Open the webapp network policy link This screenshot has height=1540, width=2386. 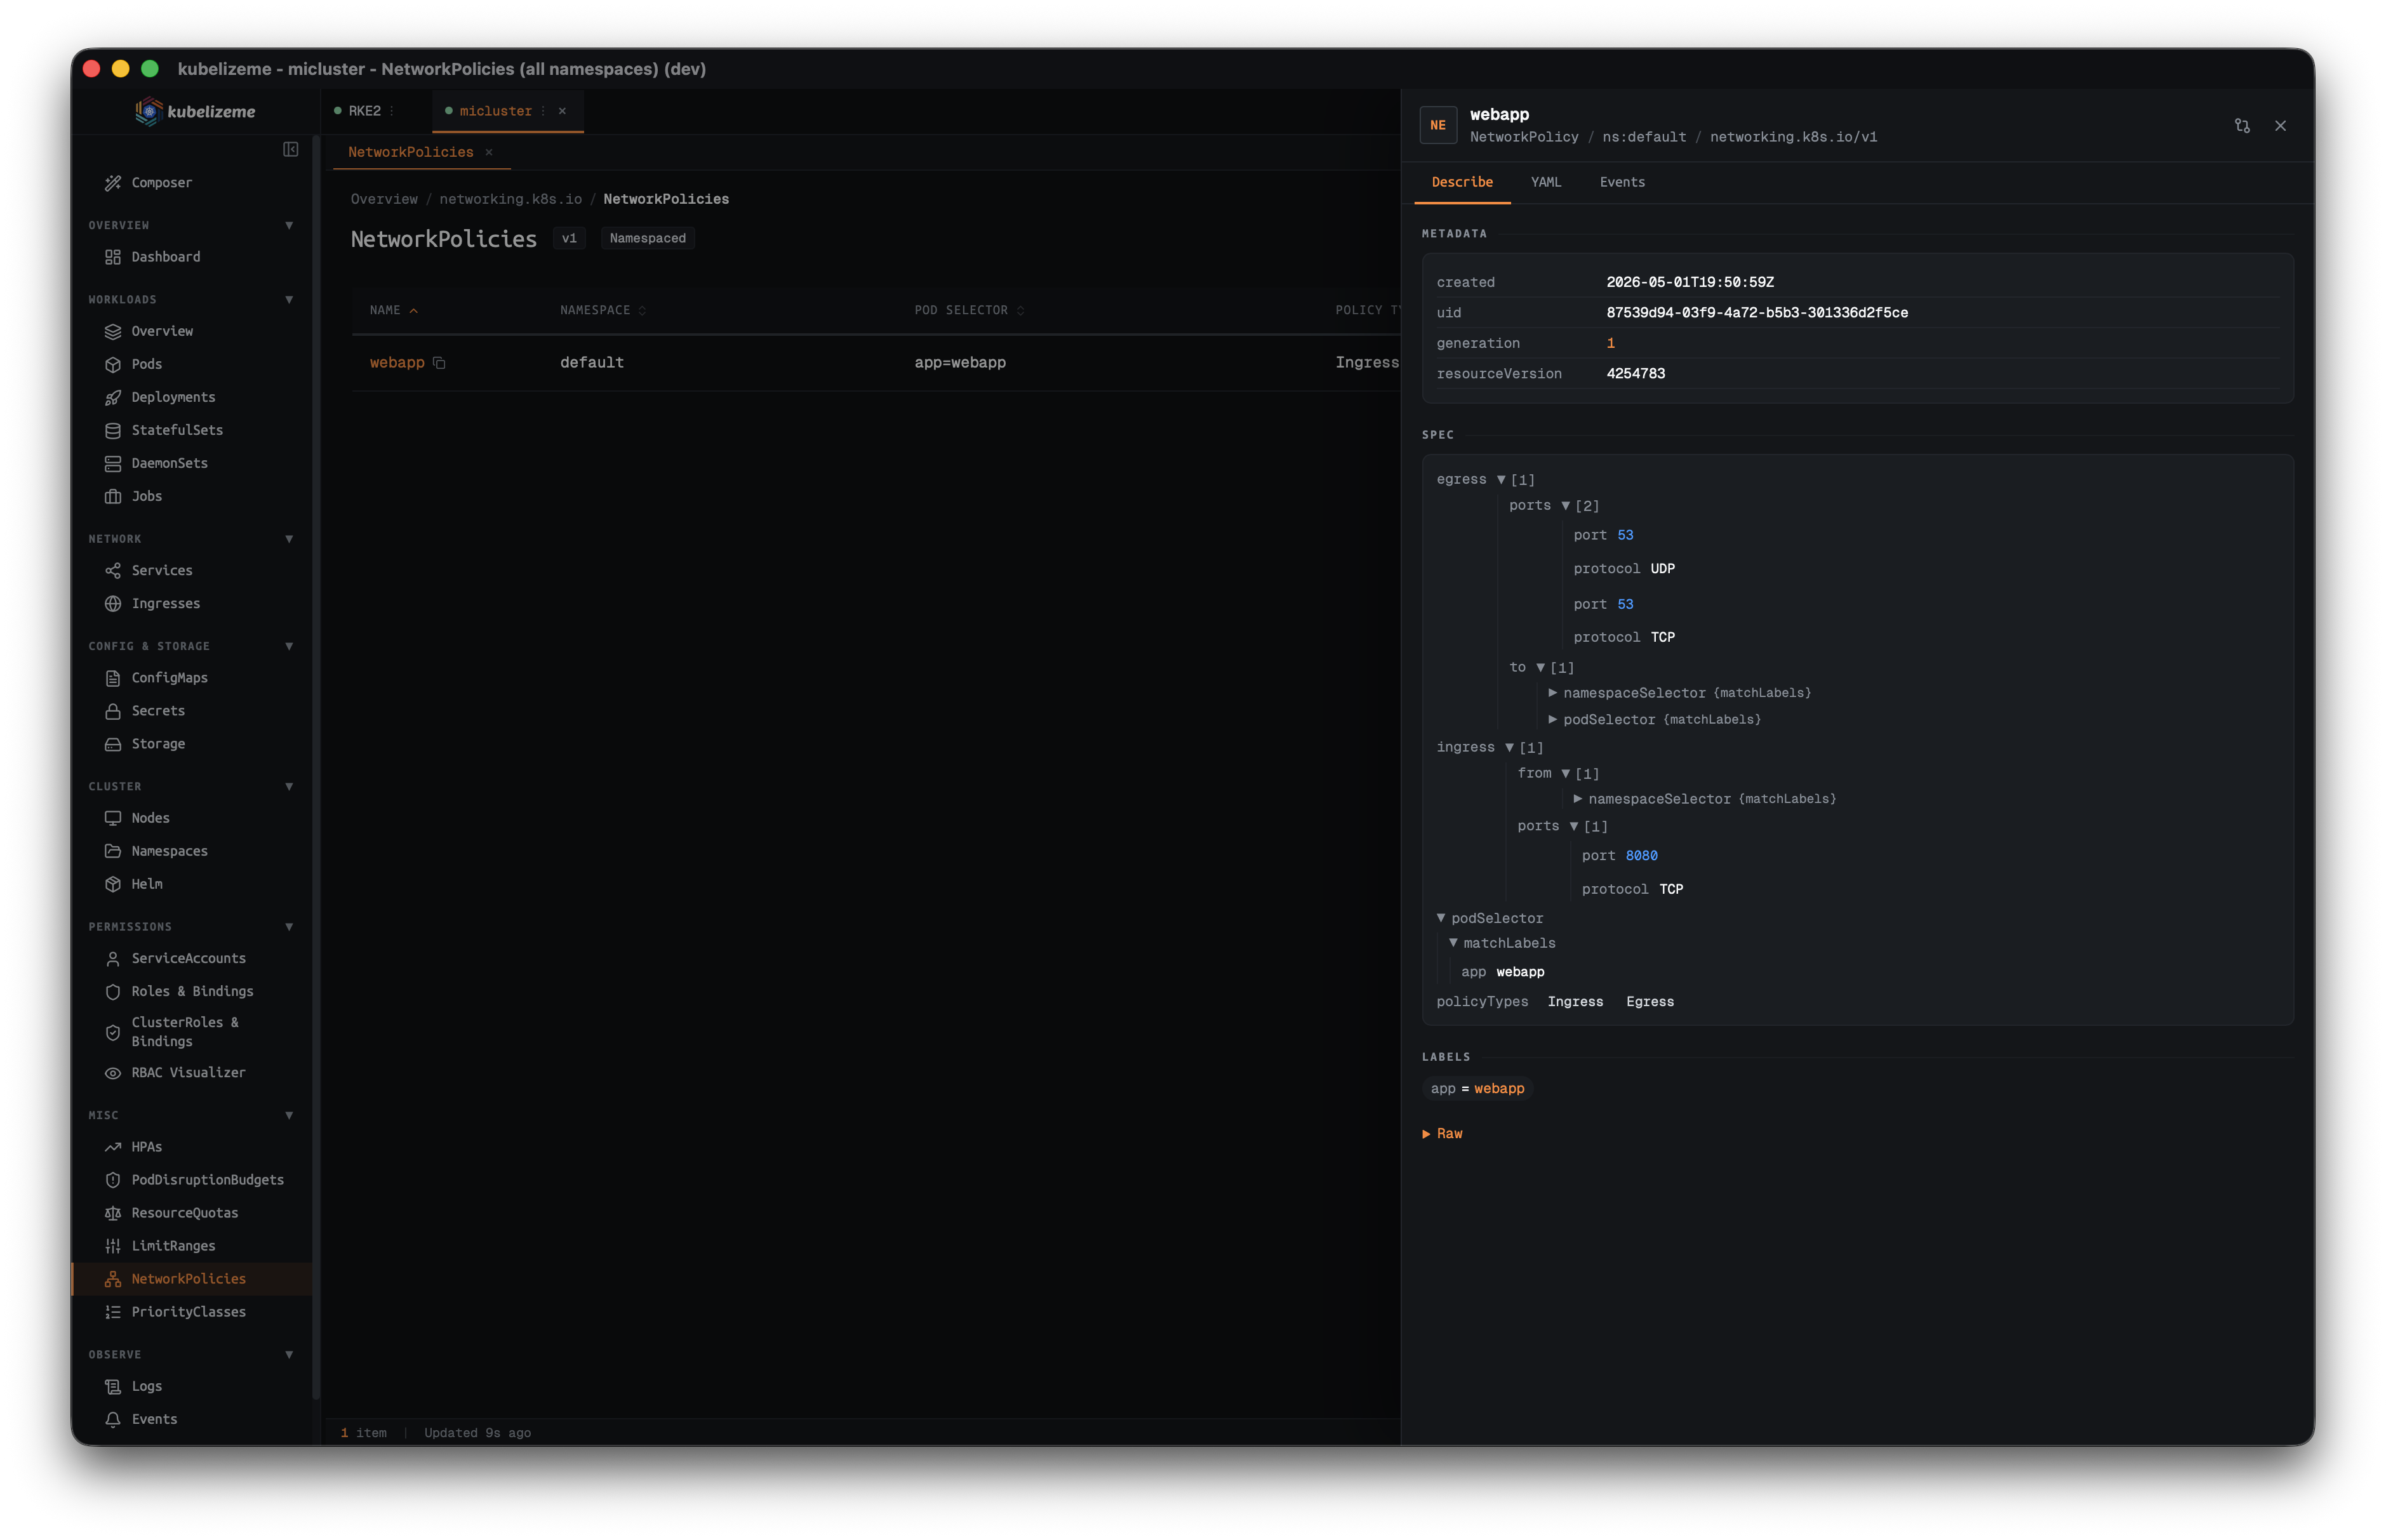397,363
